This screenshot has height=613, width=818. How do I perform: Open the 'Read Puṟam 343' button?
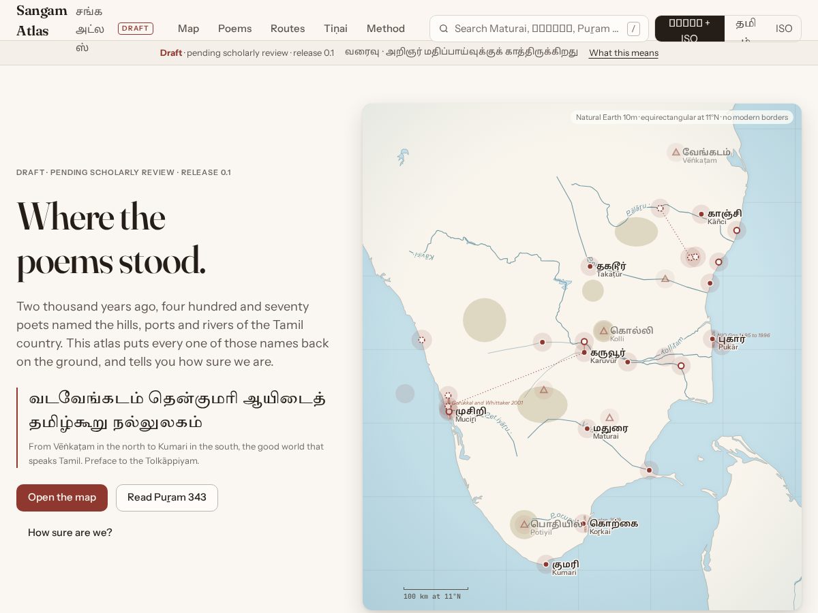(167, 498)
